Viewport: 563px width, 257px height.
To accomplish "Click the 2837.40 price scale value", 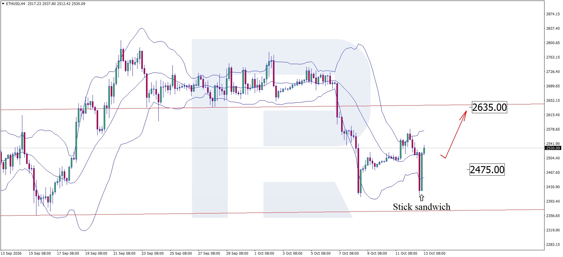I will (x=553, y=29).
